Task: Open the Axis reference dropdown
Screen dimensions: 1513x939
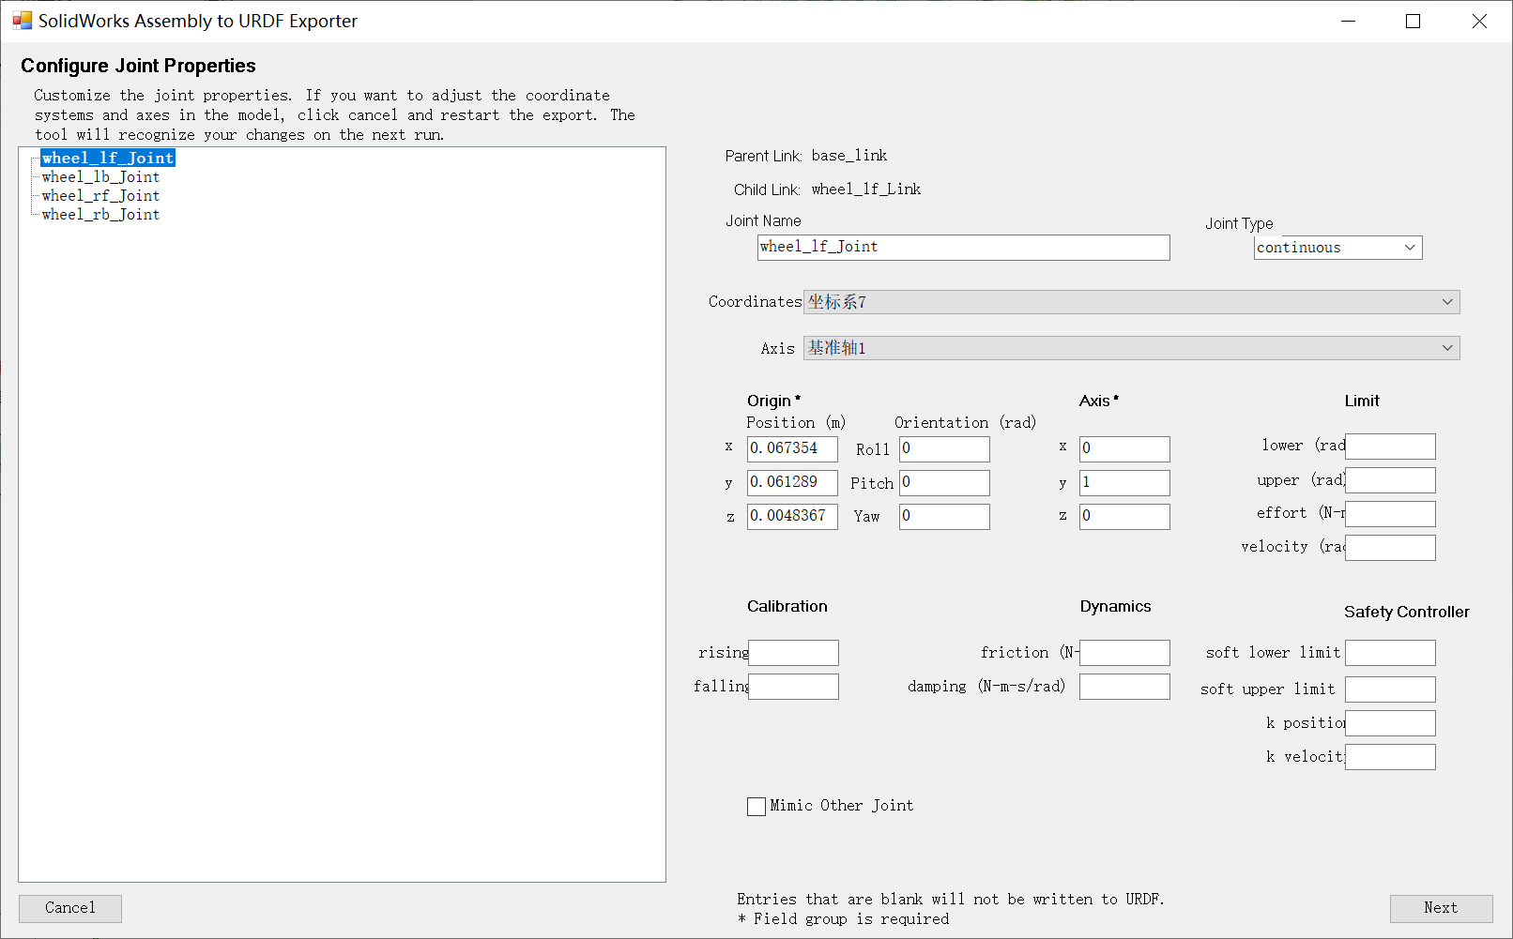Action: 1131,348
